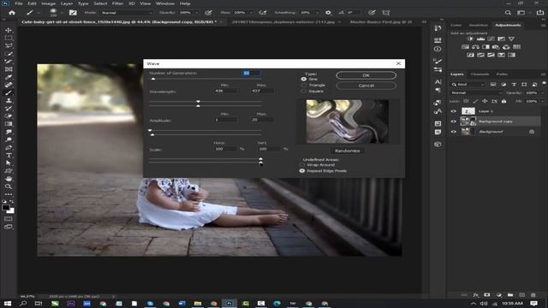Choose Repeat Edge Pixels option
Viewport: 548px width, 308px height.
click(x=302, y=171)
